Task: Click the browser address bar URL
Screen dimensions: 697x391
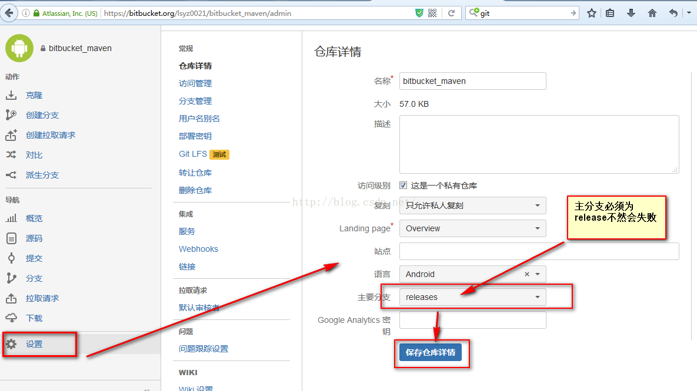Action: [x=198, y=14]
